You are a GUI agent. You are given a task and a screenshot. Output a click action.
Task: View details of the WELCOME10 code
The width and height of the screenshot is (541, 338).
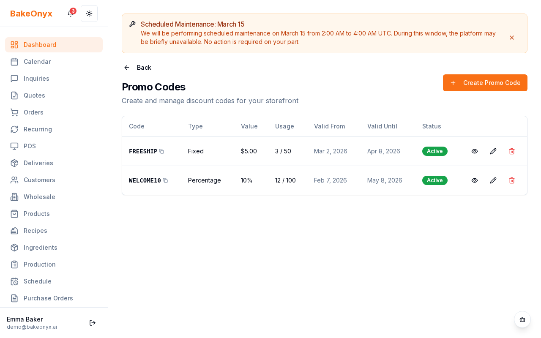click(475, 180)
